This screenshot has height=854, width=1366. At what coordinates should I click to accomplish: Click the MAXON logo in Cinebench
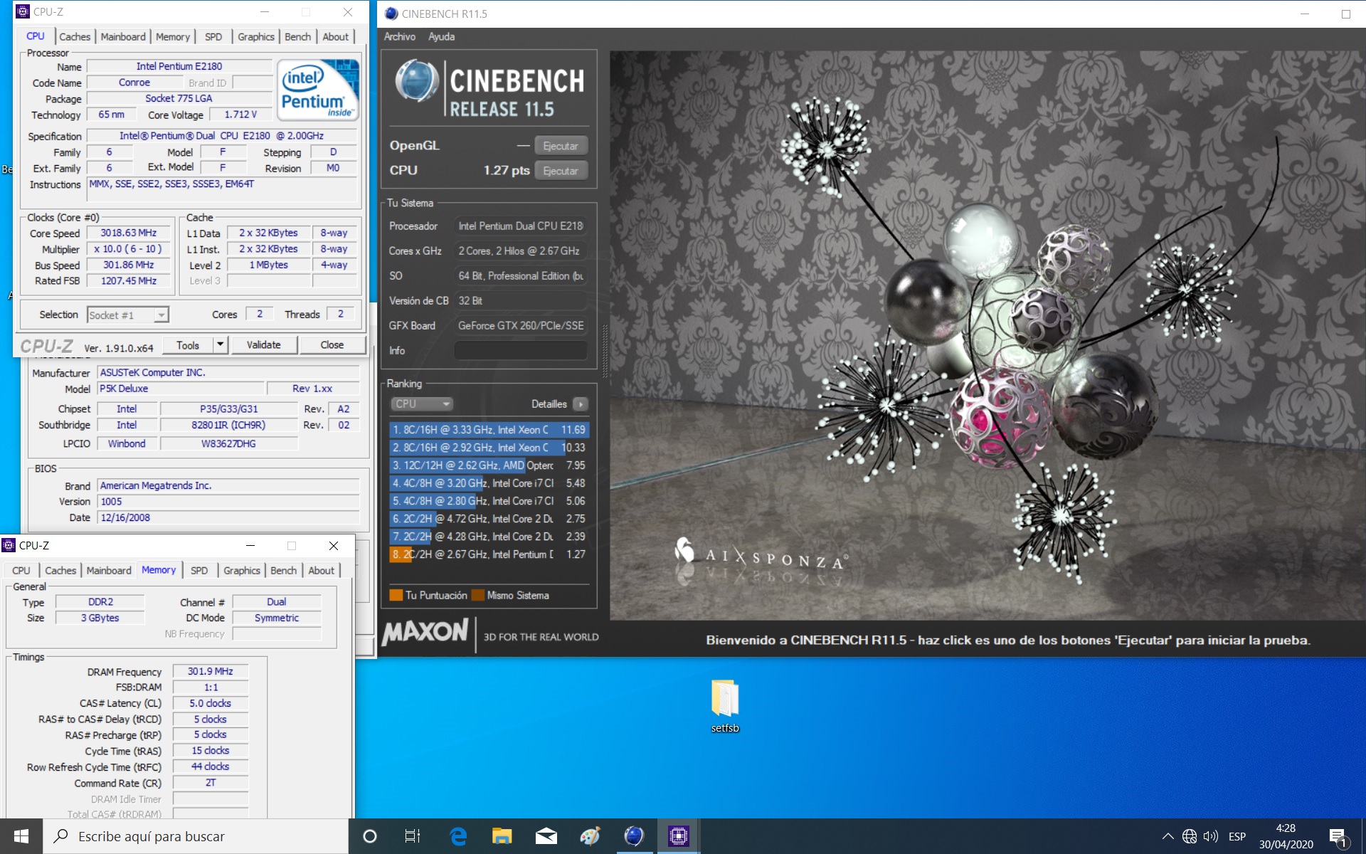(425, 632)
